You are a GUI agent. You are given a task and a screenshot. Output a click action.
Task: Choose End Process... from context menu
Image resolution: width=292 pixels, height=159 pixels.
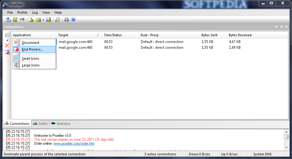34,49
